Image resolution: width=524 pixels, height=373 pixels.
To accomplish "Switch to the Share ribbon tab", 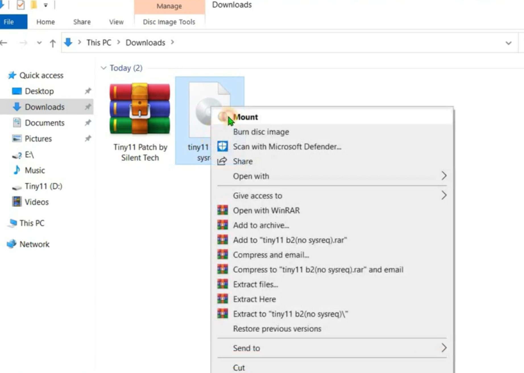I will [x=82, y=22].
